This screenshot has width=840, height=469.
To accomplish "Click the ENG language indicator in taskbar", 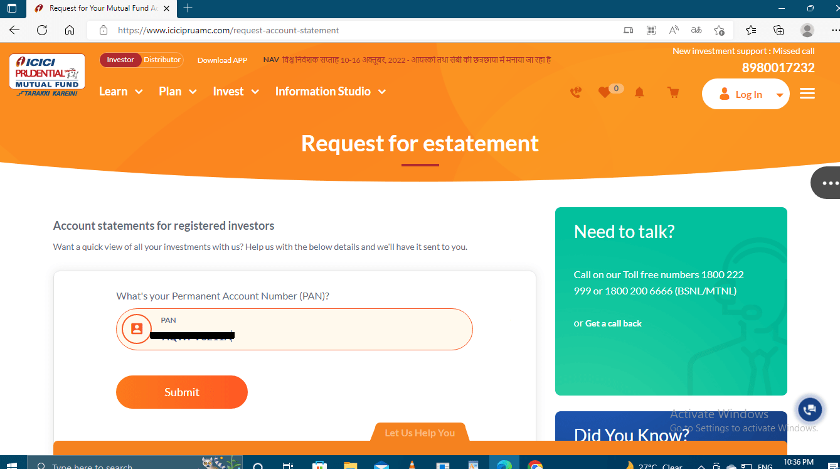I will (x=764, y=466).
